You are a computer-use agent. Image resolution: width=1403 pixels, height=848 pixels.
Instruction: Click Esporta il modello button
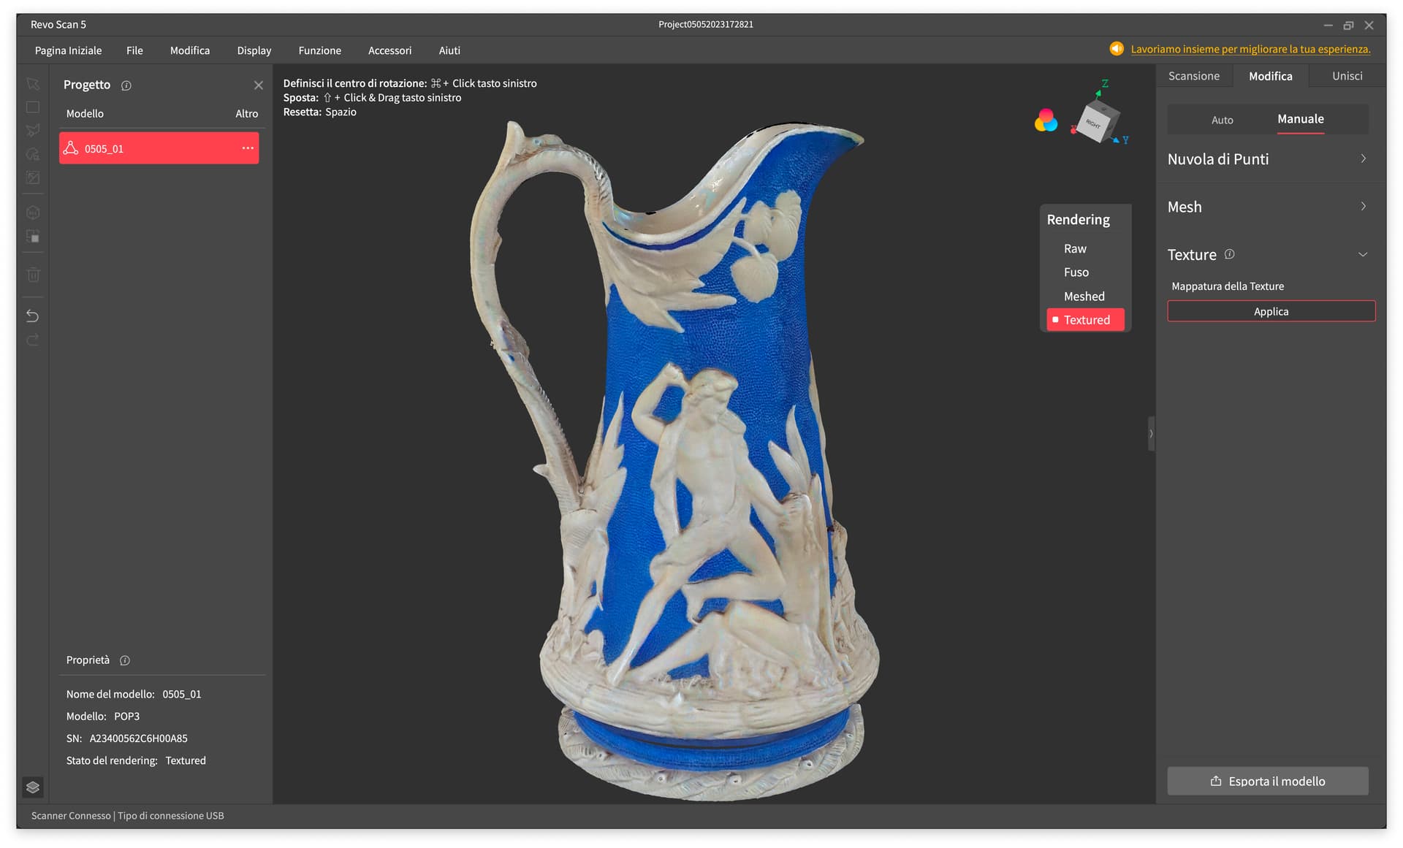1268,781
